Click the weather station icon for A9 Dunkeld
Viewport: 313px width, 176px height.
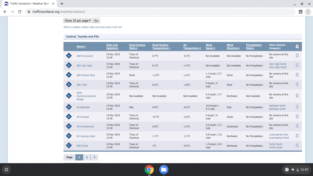69,117
